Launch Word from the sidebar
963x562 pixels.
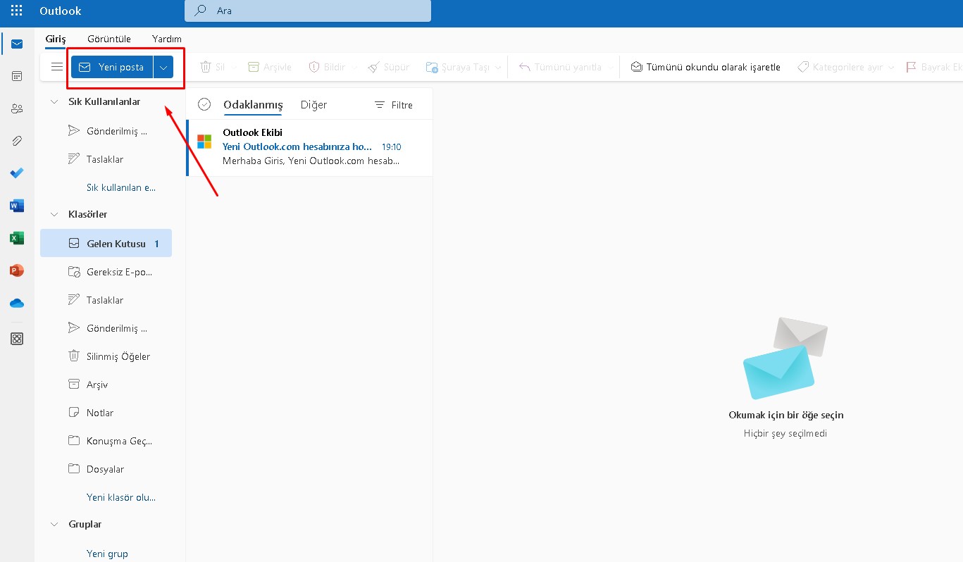tap(16, 205)
